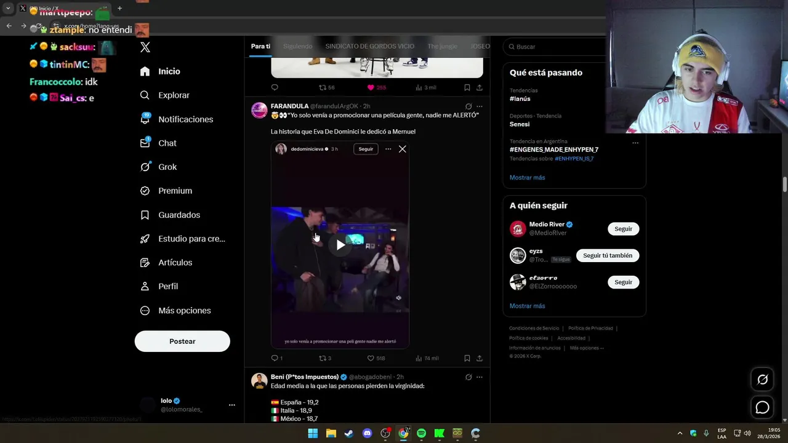Click the Postear button
Viewport: 788px width, 443px height.
pos(182,341)
